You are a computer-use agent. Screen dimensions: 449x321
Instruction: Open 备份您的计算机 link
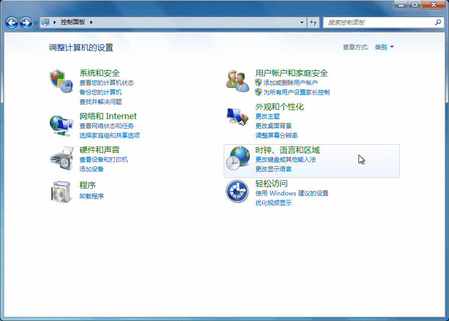[x=101, y=92]
